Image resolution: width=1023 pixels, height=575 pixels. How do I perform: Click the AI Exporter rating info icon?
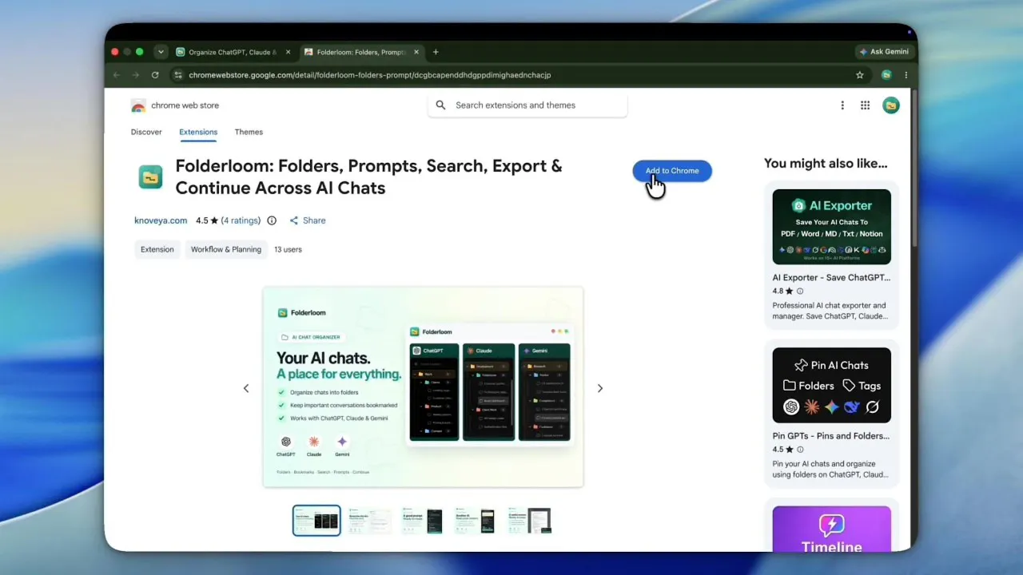click(800, 291)
